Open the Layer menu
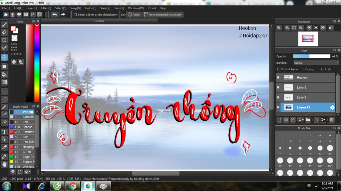Image resolution: width=341 pixels, height=191 pixels. (32, 8)
